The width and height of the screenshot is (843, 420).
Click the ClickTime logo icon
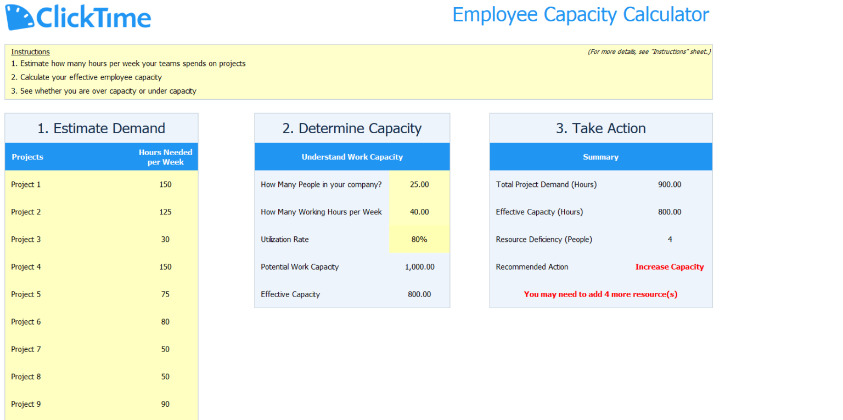[19, 16]
